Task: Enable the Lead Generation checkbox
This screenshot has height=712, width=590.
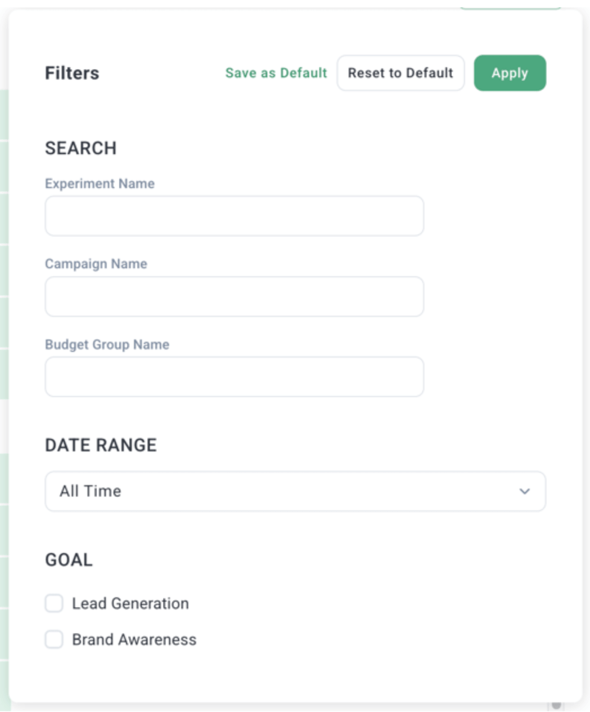Action: click(x=54, y=604)
